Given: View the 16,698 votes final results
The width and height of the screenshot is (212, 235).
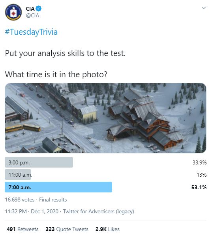Looking at the screenshot, I should (36, 200).
